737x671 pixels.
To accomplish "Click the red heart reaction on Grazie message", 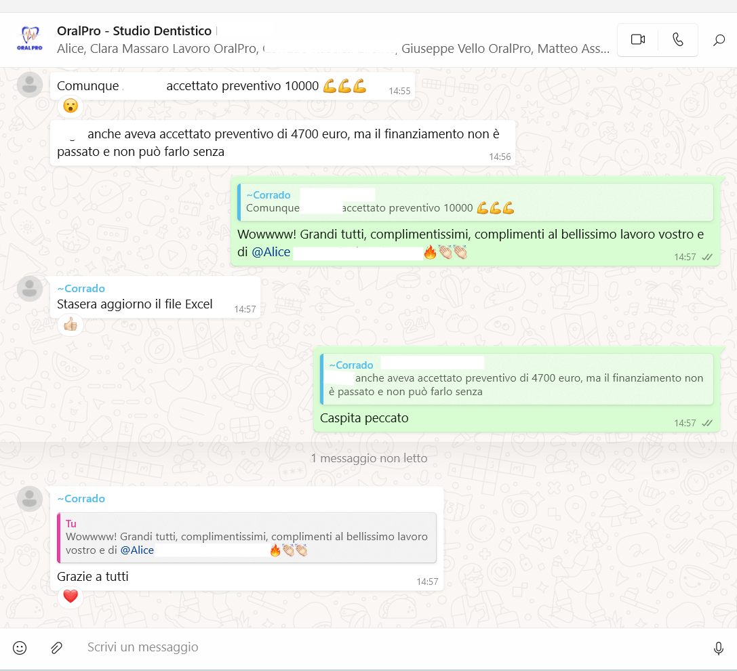I will 71,596.
